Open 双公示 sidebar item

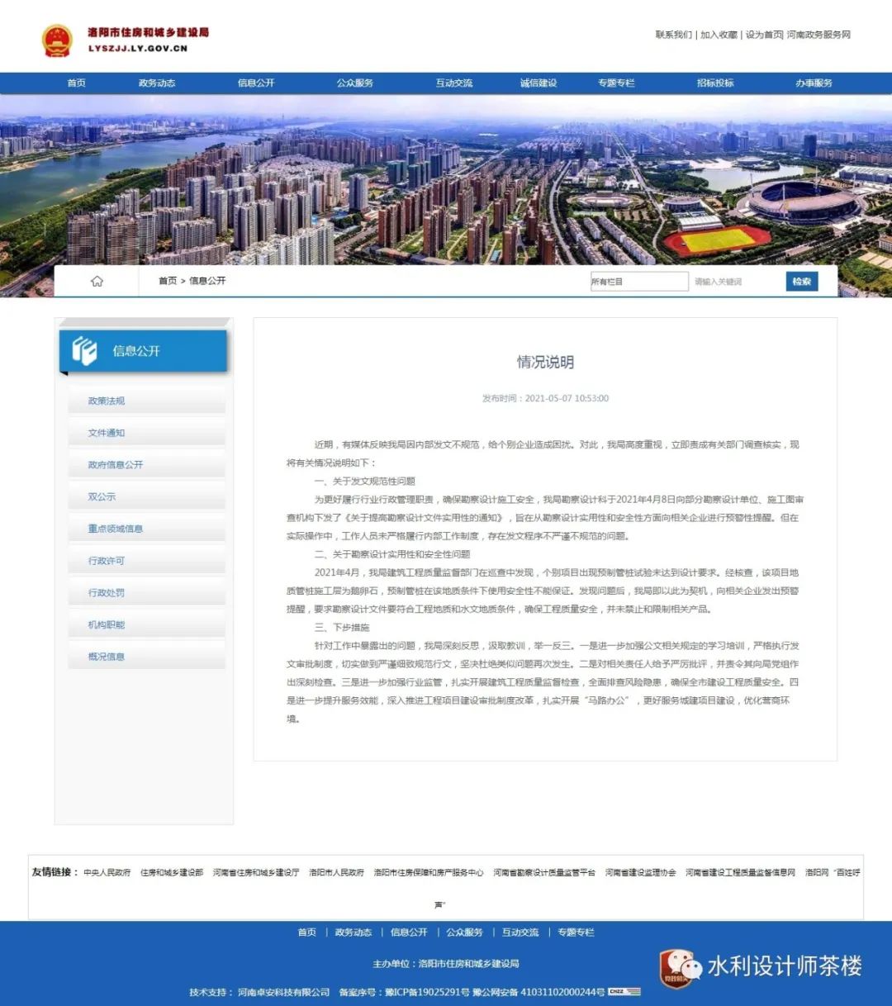tap(102, 496)
